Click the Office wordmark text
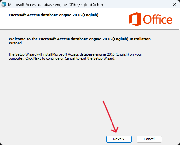180x145 pixels. (x=157, y=19)
